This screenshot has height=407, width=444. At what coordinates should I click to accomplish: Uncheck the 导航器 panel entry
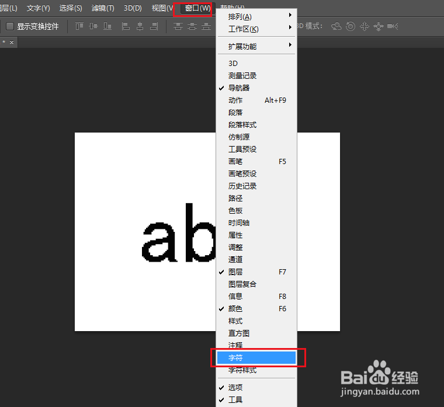point(256,88)
